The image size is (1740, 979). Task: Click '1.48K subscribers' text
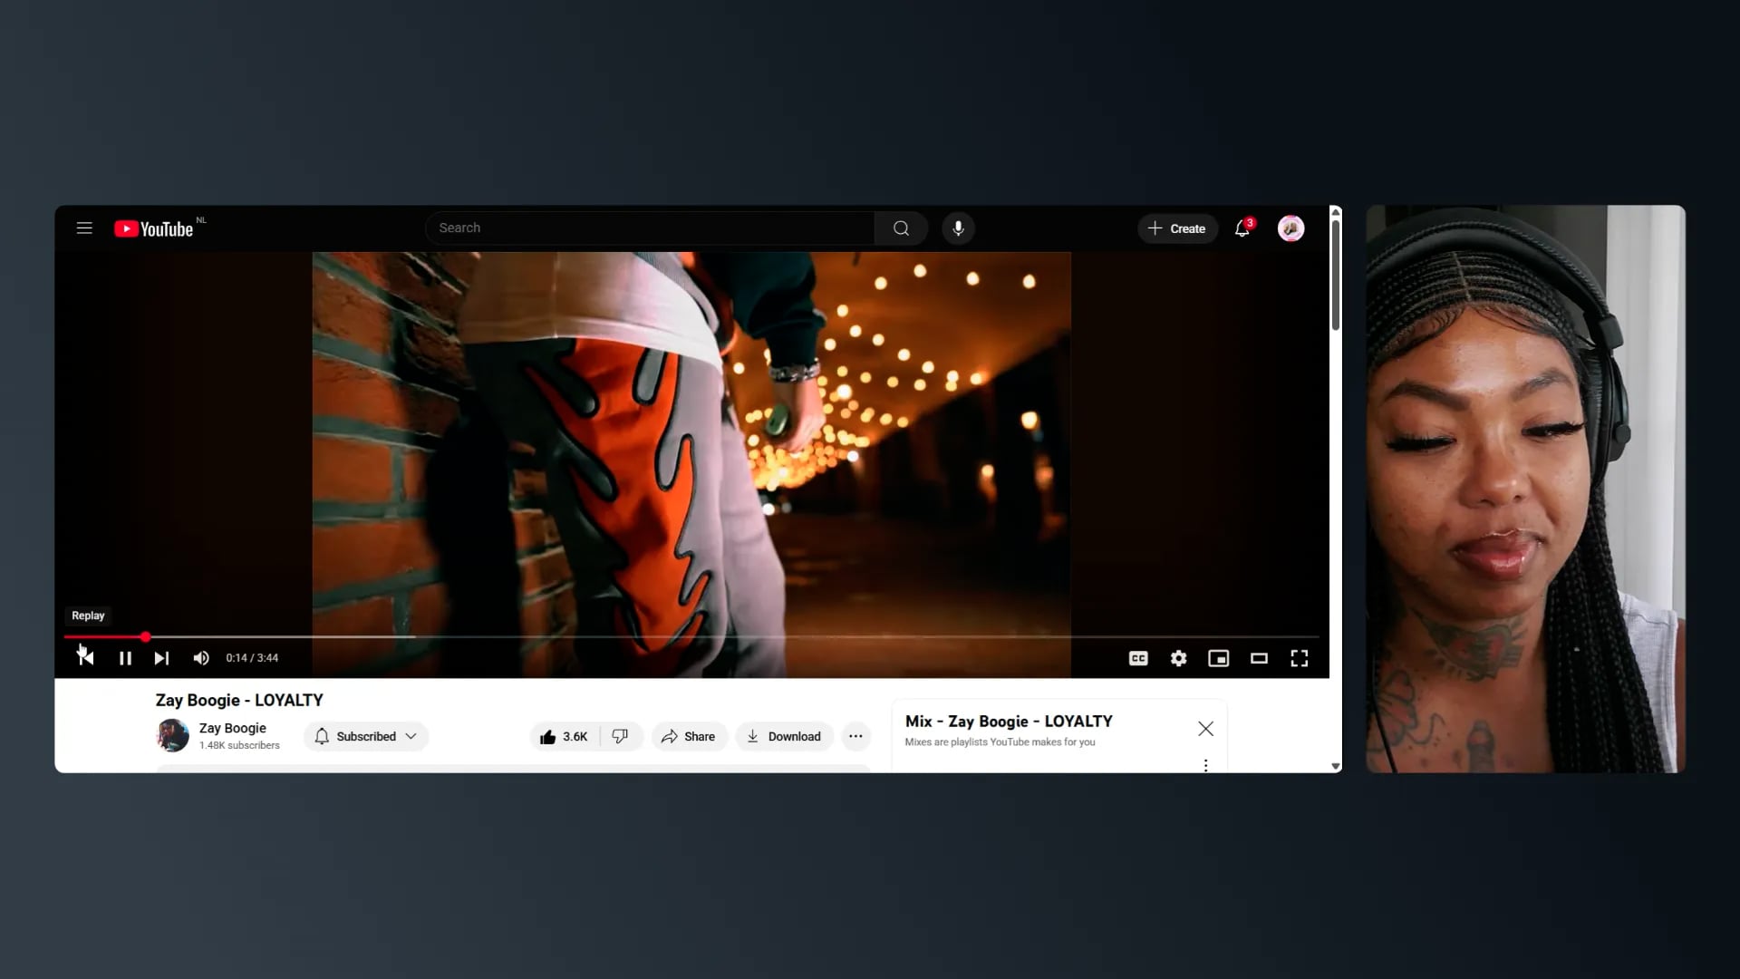click(x=239, y=746)
